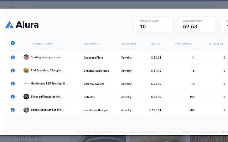Click shop name GraceandFlora
The image size is (228, 142).
point(93,58)
